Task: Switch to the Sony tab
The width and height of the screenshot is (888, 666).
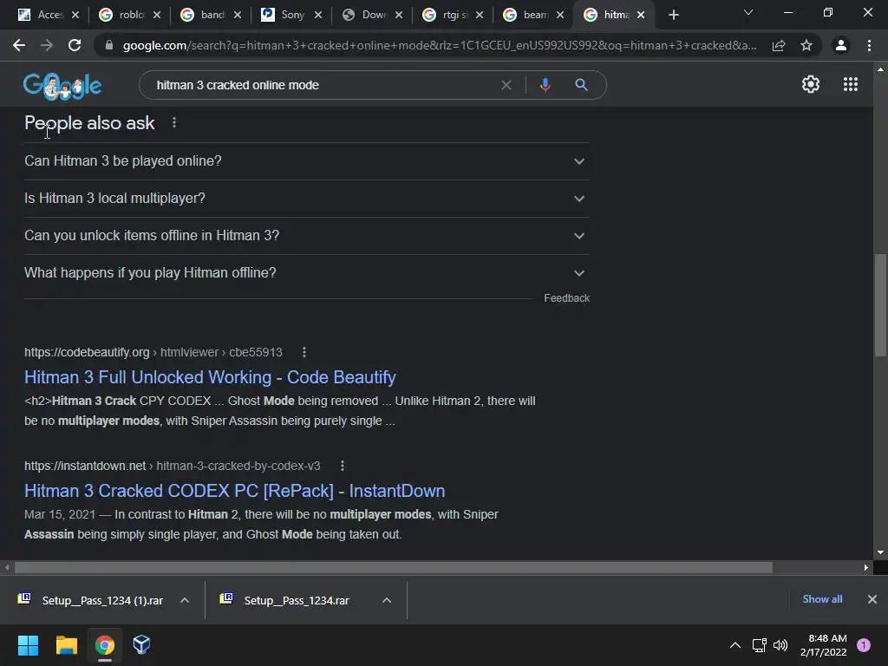Action: pyautogui.click(x=292, y=15)
